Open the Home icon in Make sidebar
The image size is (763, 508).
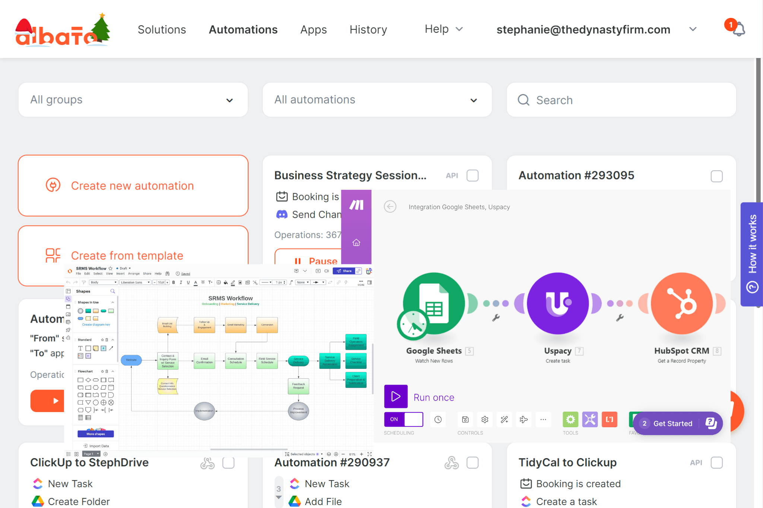tap(356, 243)
